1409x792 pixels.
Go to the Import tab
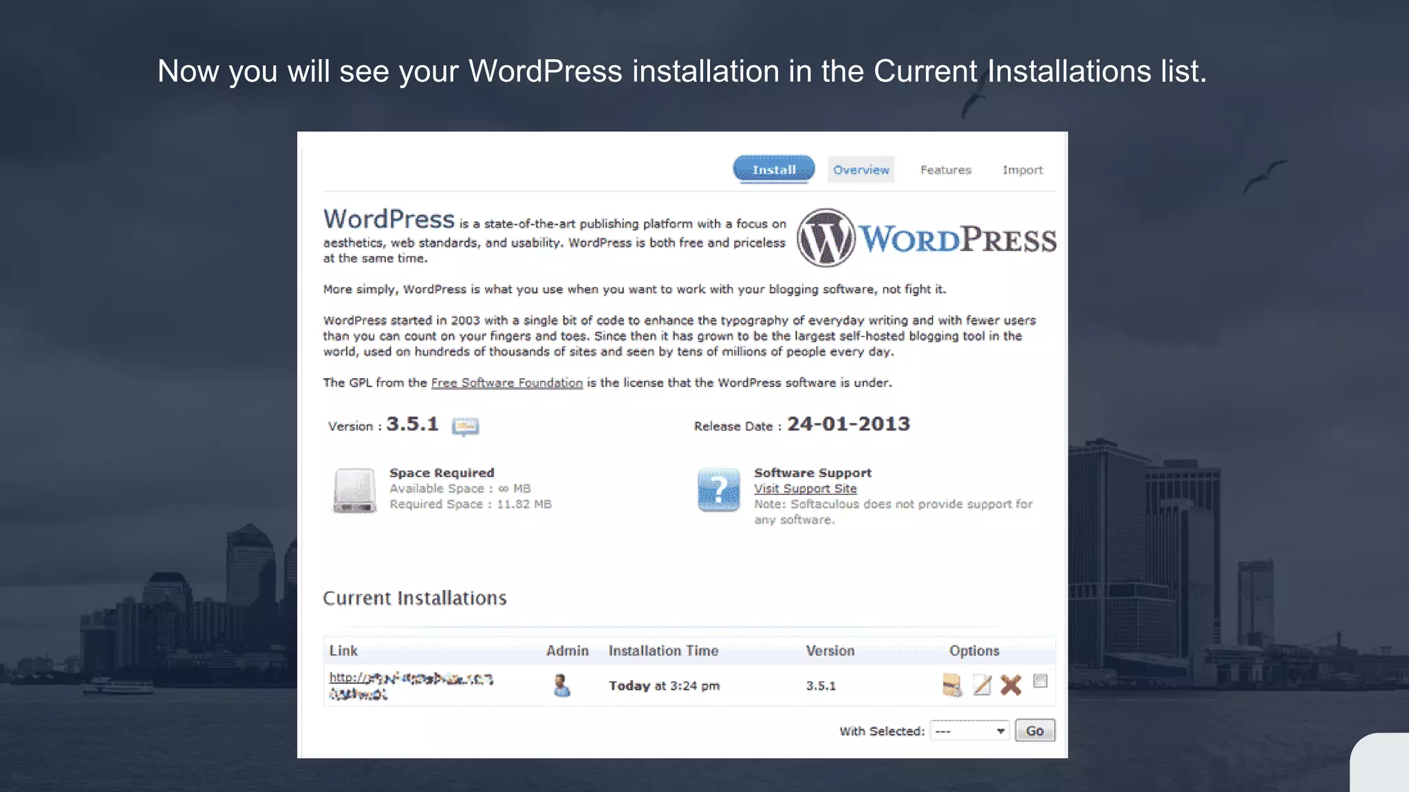(1022, 170)
